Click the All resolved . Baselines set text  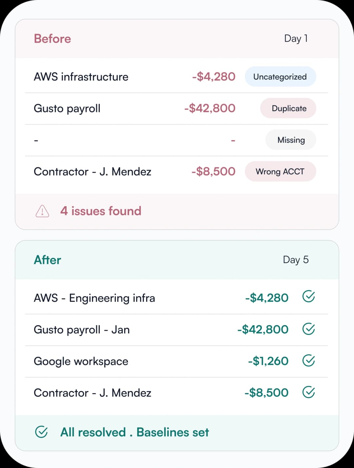coord(134,432)
